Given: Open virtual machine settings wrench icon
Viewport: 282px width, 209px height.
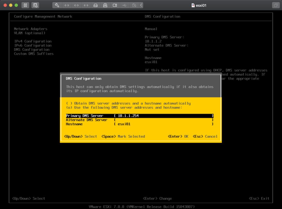Looking at the screenshot, I should click(57, 5).
